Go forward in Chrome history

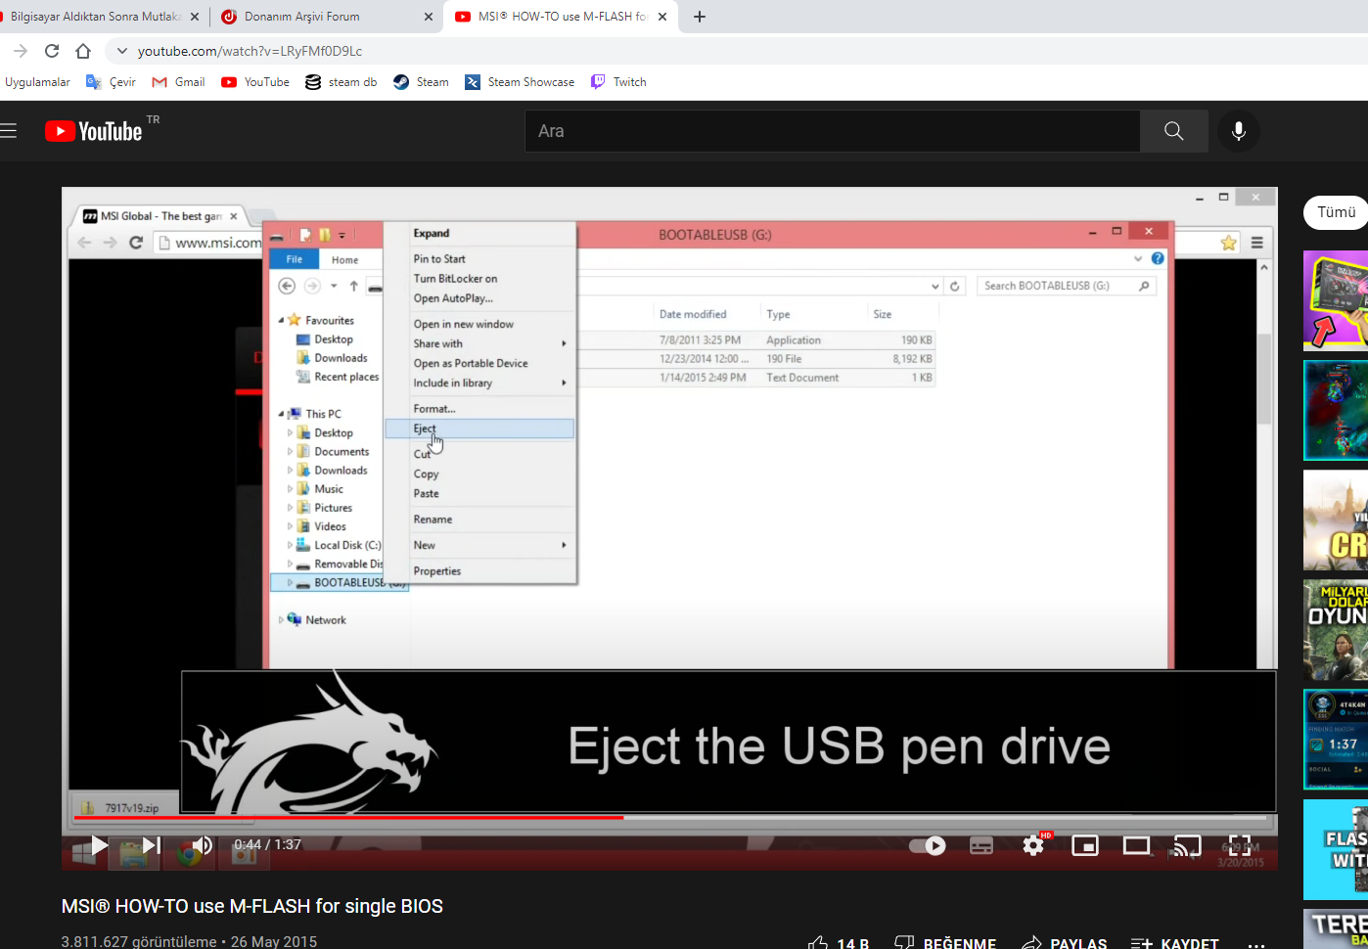[x=21, y=51]
